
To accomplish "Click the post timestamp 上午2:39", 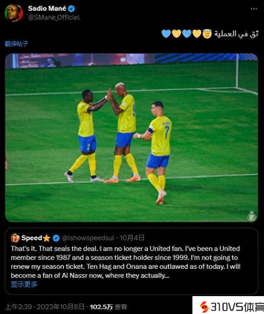I will coord(18,307).
